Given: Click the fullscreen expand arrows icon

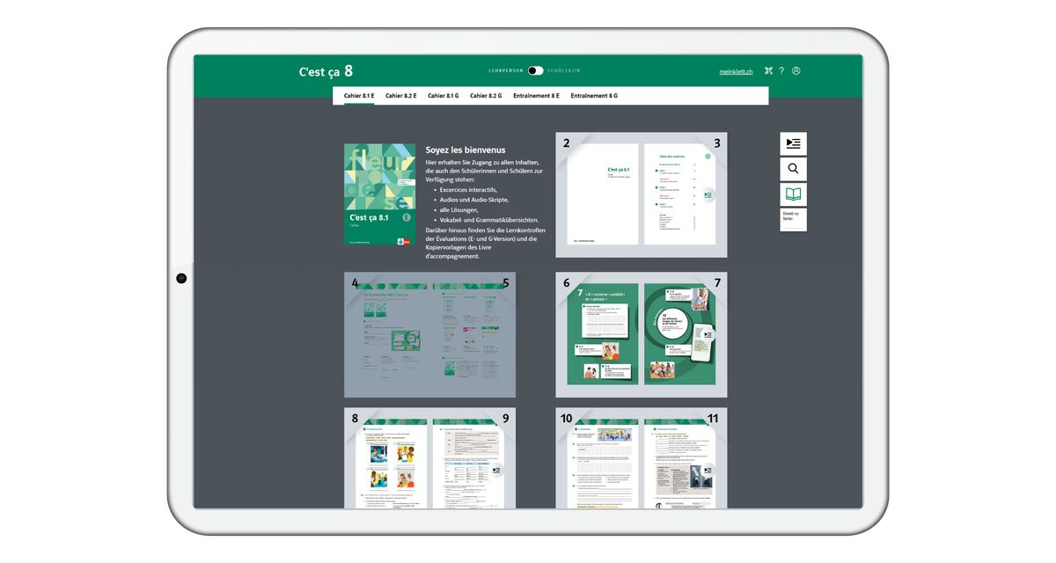Looking at the screenshot, I should [x=768, y=71].
